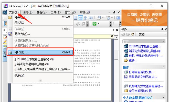Image resolution: width=169 pixels, height=102 pixels.
Task: Open the 查看(V) menu
Action: click(x=41, y=12)
